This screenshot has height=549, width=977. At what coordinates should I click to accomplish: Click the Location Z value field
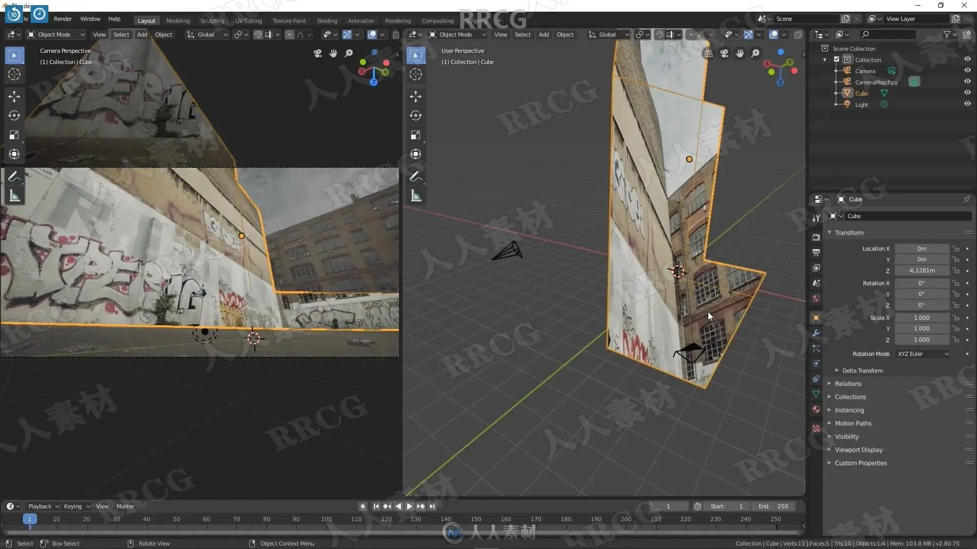922,271
